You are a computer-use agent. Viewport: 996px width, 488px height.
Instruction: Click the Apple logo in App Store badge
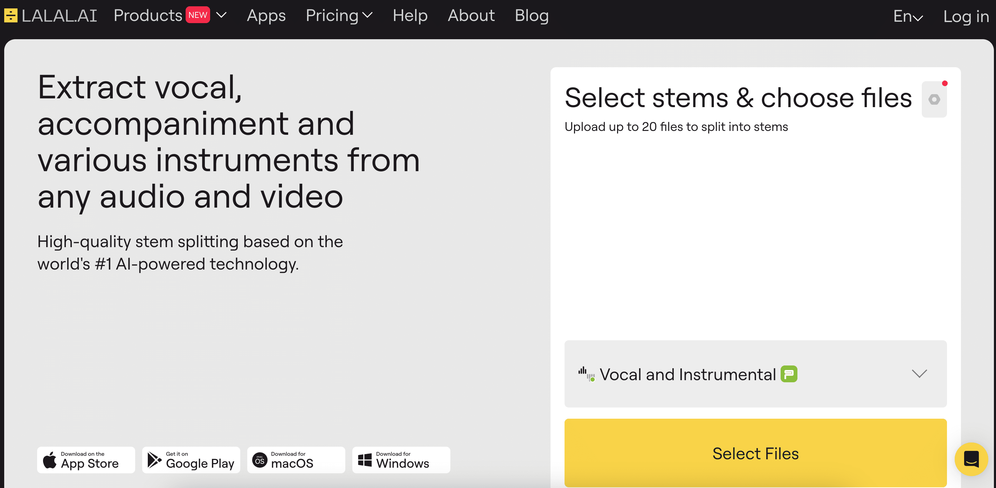[x=50, y=460]
